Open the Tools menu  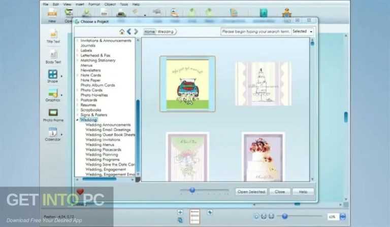[x=124, y=4]
